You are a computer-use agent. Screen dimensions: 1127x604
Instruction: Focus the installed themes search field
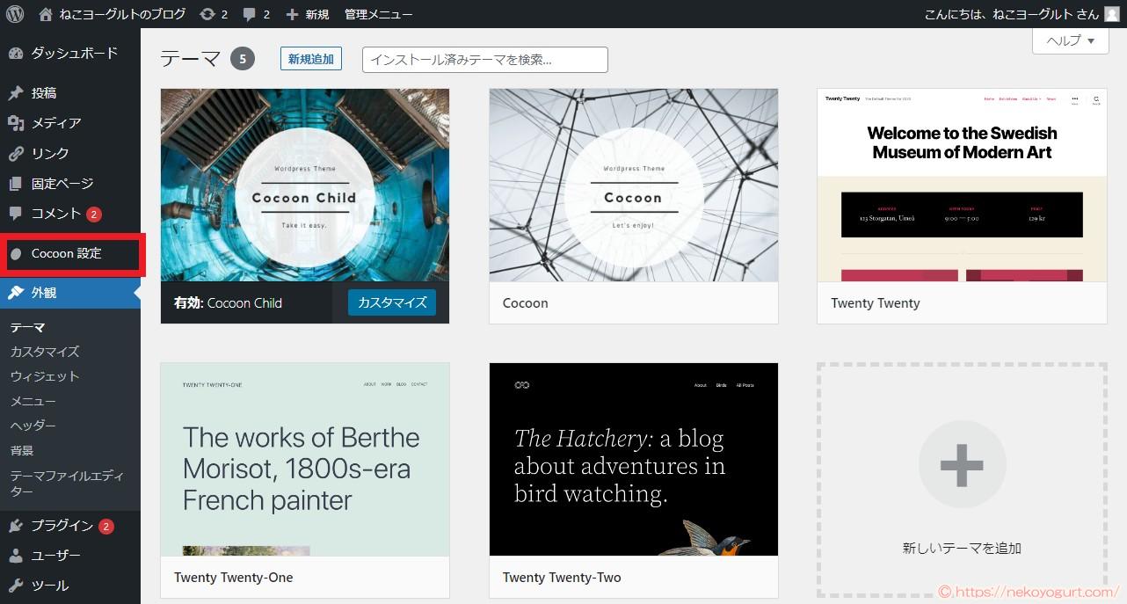click(x=484, y=60)
